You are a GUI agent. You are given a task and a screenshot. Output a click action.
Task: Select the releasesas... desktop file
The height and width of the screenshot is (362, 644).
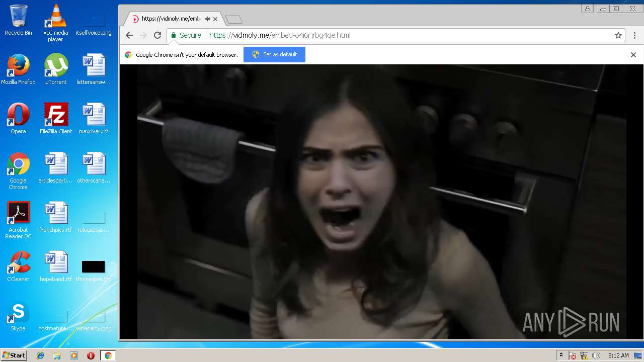coord(94,222)
